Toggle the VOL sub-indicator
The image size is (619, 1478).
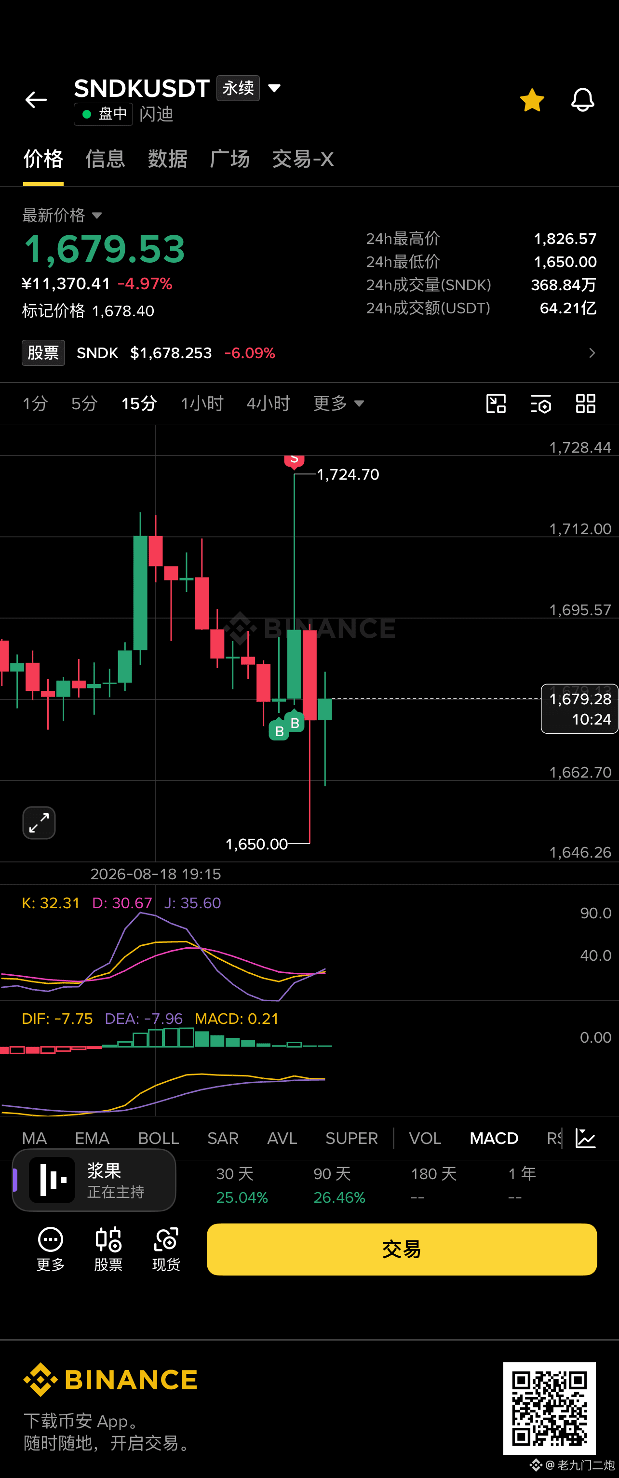pos(425,1138)
